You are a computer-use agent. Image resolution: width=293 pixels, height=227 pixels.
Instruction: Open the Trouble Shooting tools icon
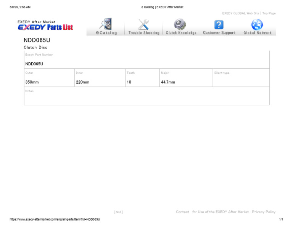[x=143, y=24]
